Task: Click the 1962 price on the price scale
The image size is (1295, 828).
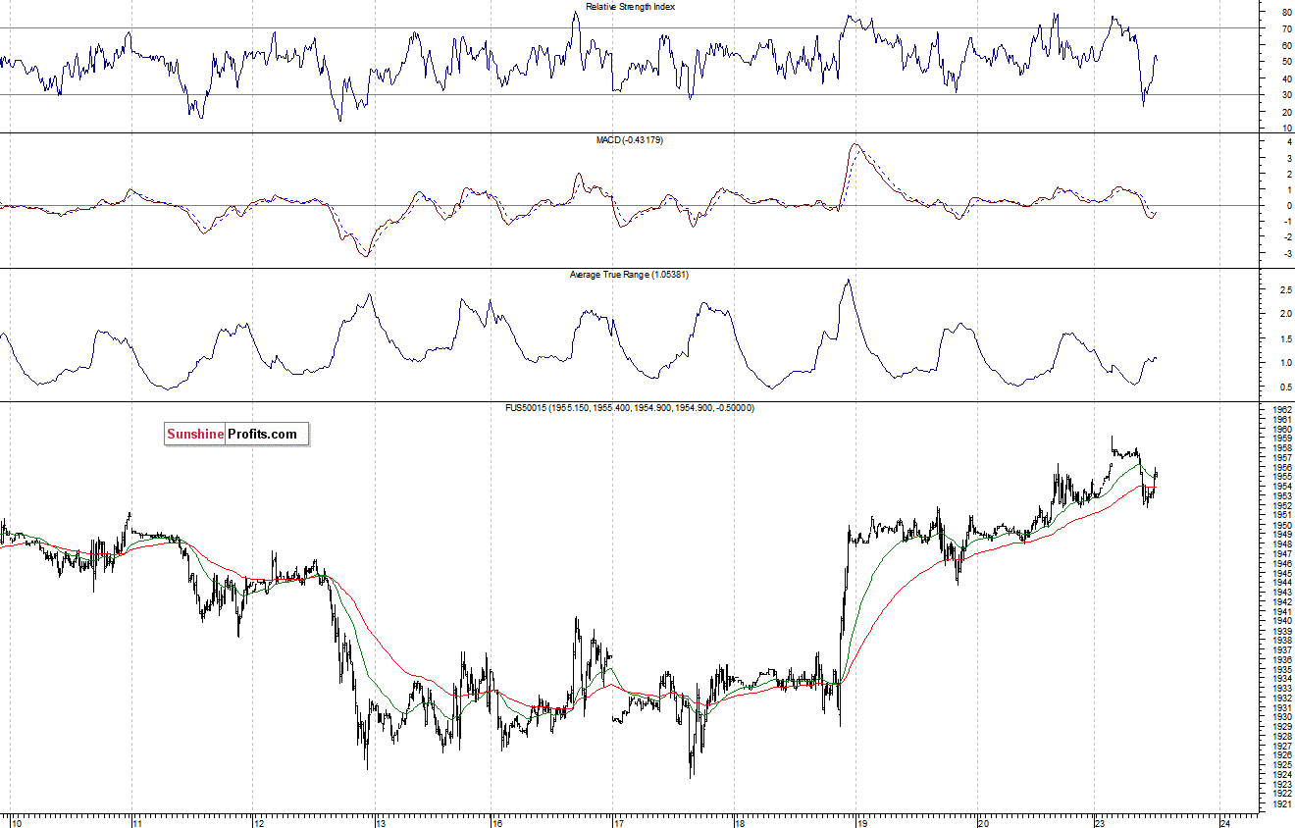Action: pyautogui.click(x=1281, y=409)
